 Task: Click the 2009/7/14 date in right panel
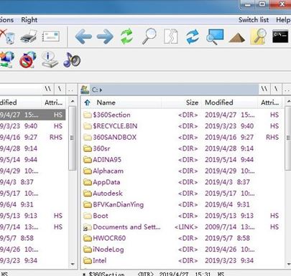point(221,227)
